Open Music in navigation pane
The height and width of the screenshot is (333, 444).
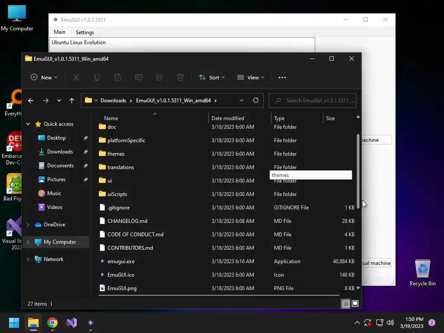(x=54, y=193)
